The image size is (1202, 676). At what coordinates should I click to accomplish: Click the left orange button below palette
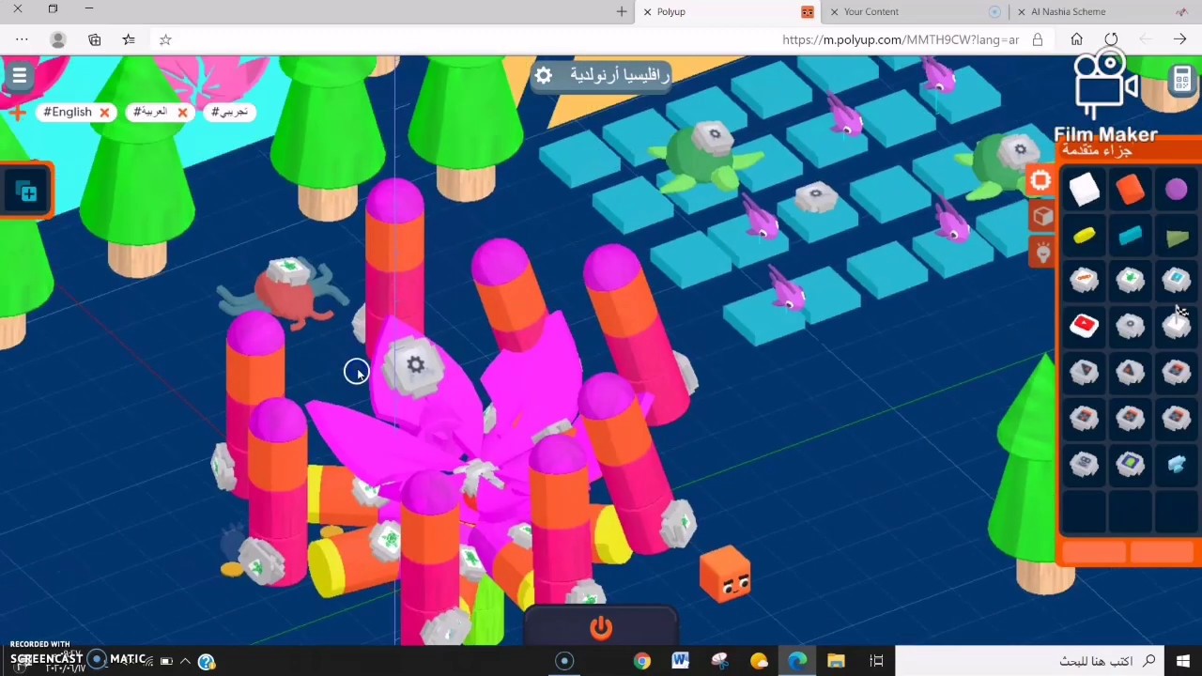(1094, 553)
